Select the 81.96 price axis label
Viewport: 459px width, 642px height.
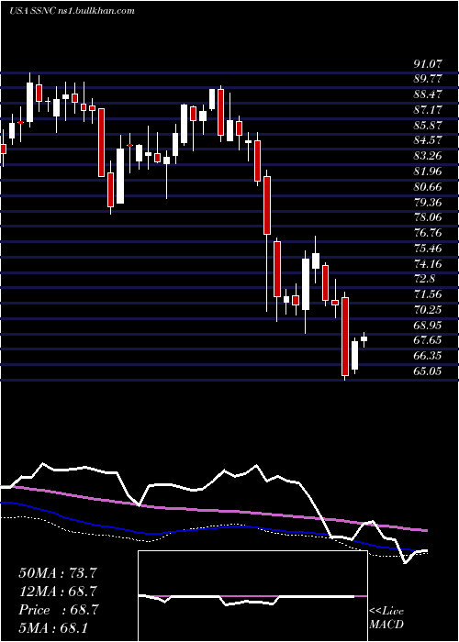click(x=428, y=172)
